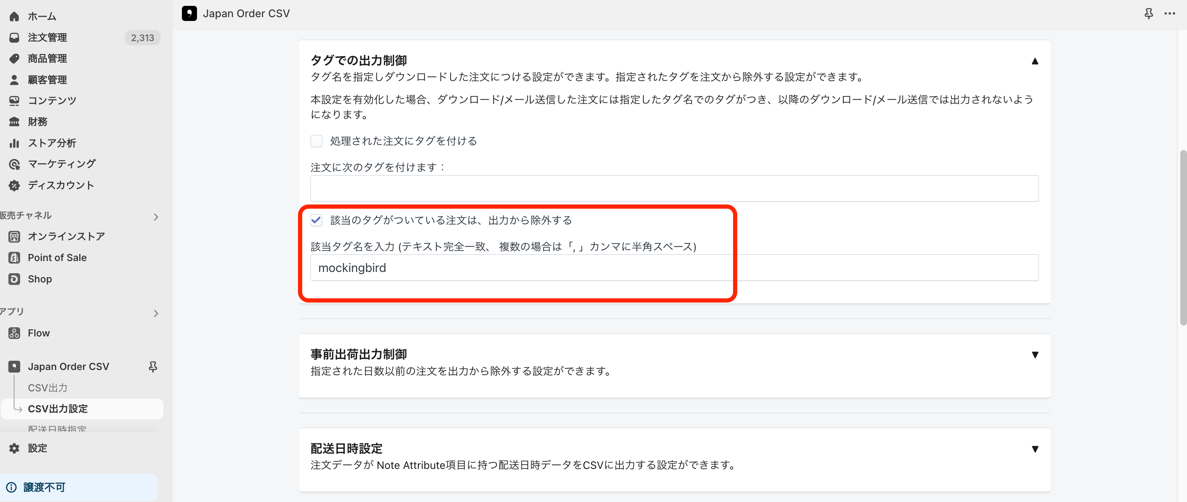
Task: Open Japan Order CSV app link in sidebar
Action: coord(68,367)
